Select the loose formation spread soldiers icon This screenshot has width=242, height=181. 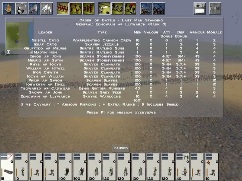click(x=76, y=9)
